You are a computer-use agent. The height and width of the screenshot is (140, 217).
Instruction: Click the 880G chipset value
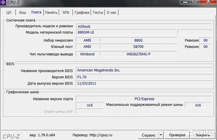[138, 40]
